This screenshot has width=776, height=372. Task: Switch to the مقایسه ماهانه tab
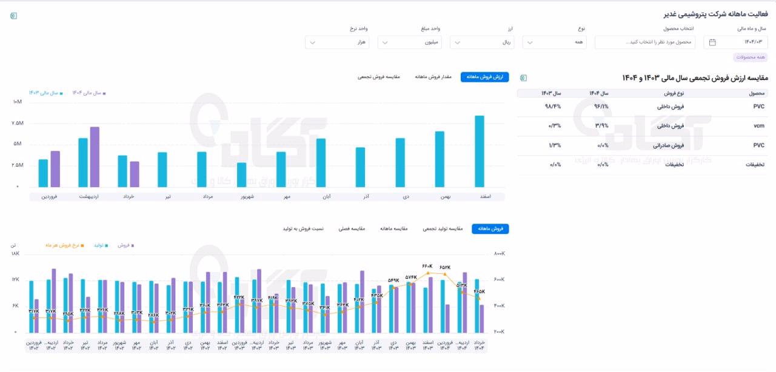393,229
